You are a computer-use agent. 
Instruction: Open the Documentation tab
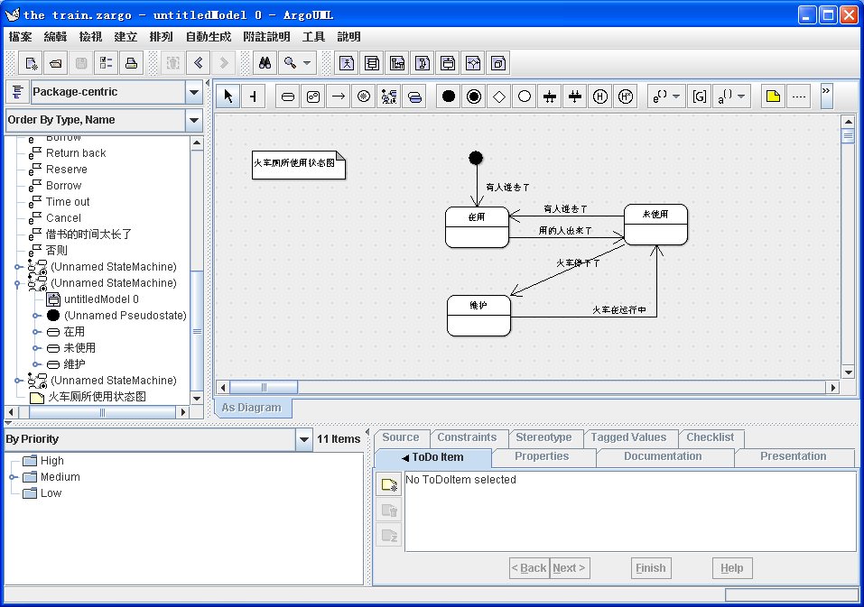(662, 456)
